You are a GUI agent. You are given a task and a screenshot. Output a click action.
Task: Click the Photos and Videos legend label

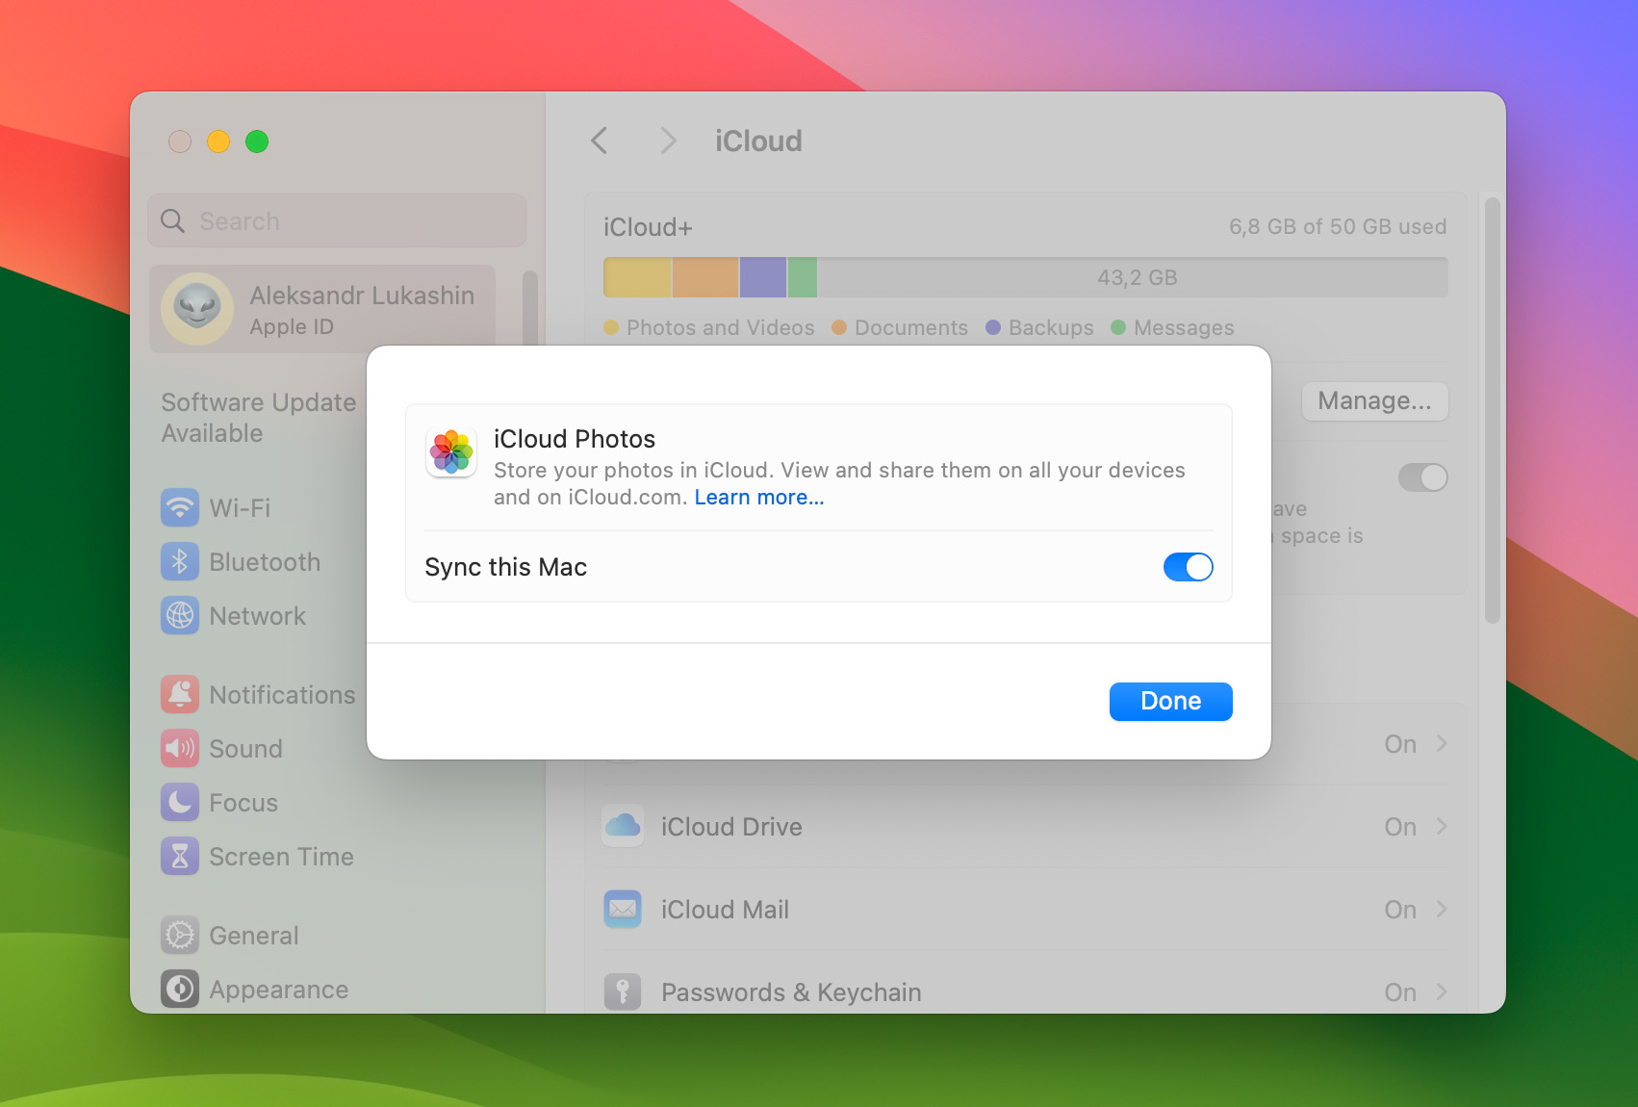point(720,328)
